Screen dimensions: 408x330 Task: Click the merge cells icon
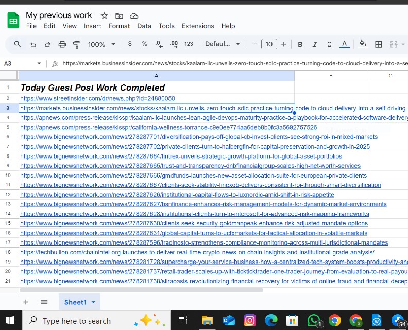[x=394, y=44]
